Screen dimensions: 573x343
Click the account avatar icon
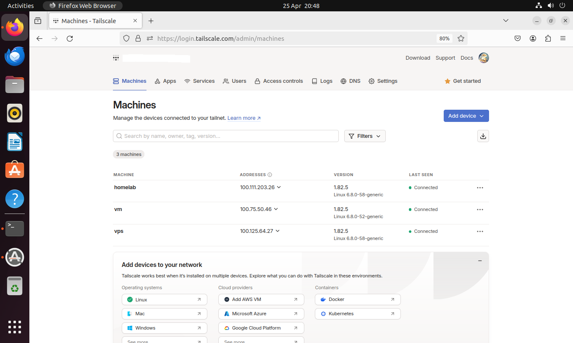coord(483,58)
